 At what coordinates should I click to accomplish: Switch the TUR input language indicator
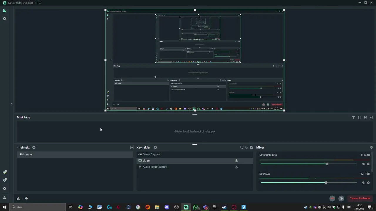coord(349,207)
